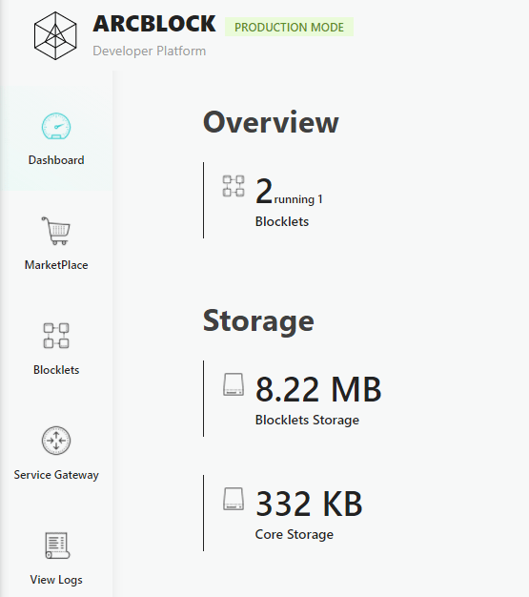Click the 'running 1' status text
529x597 pixels.
tap(298, 199)
